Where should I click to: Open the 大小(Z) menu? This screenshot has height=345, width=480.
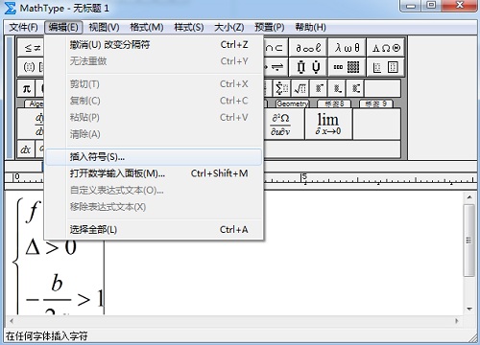[229, 28]
